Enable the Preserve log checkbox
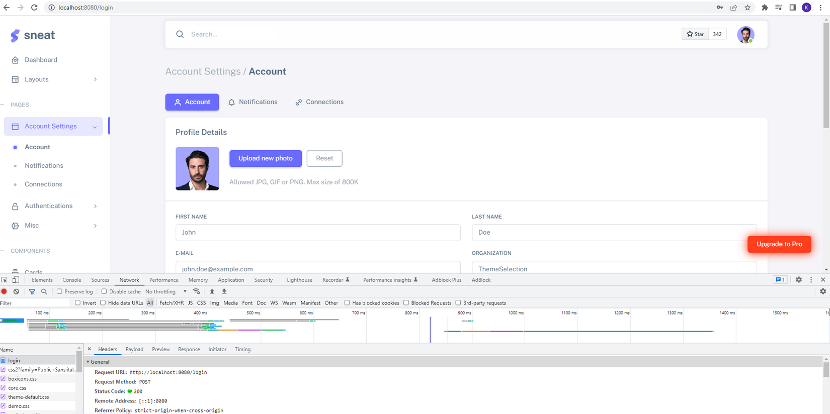This screenshot has height=414, width=830. pyautogui.click(x=59, y=291)
